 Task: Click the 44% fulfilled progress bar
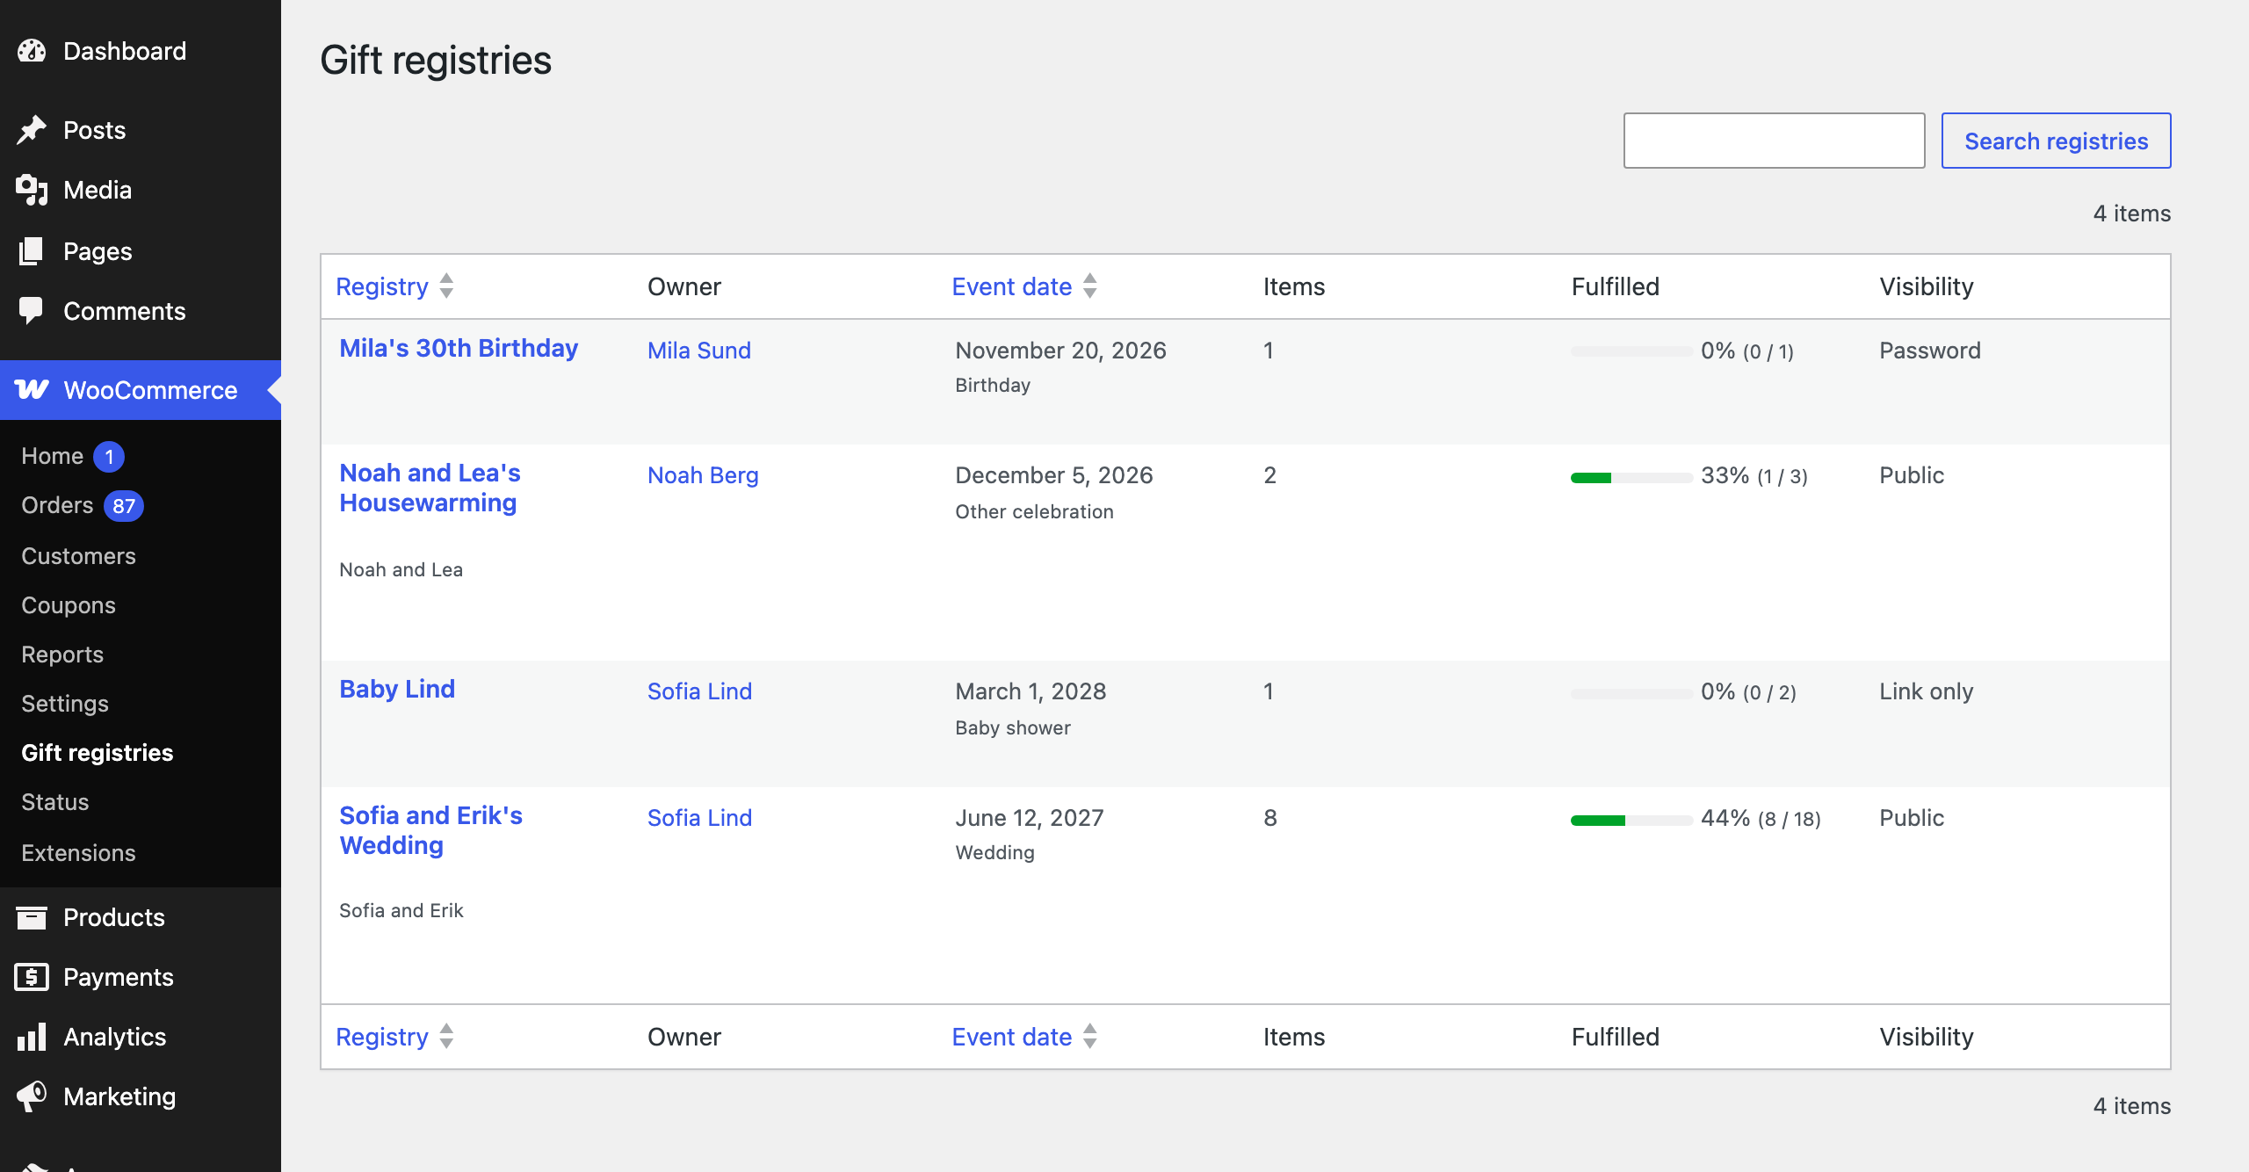point(1631,820)
